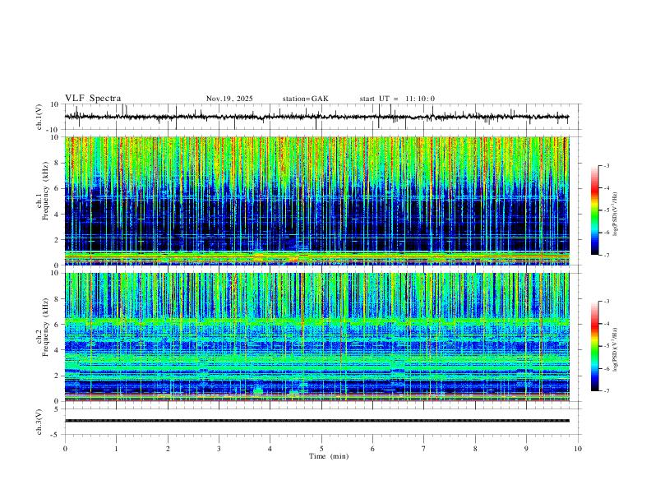The image size is (651, 503).
Task: Click the ch.1 'log(PSD)(V²/Hz)' label
Action: 616,215
